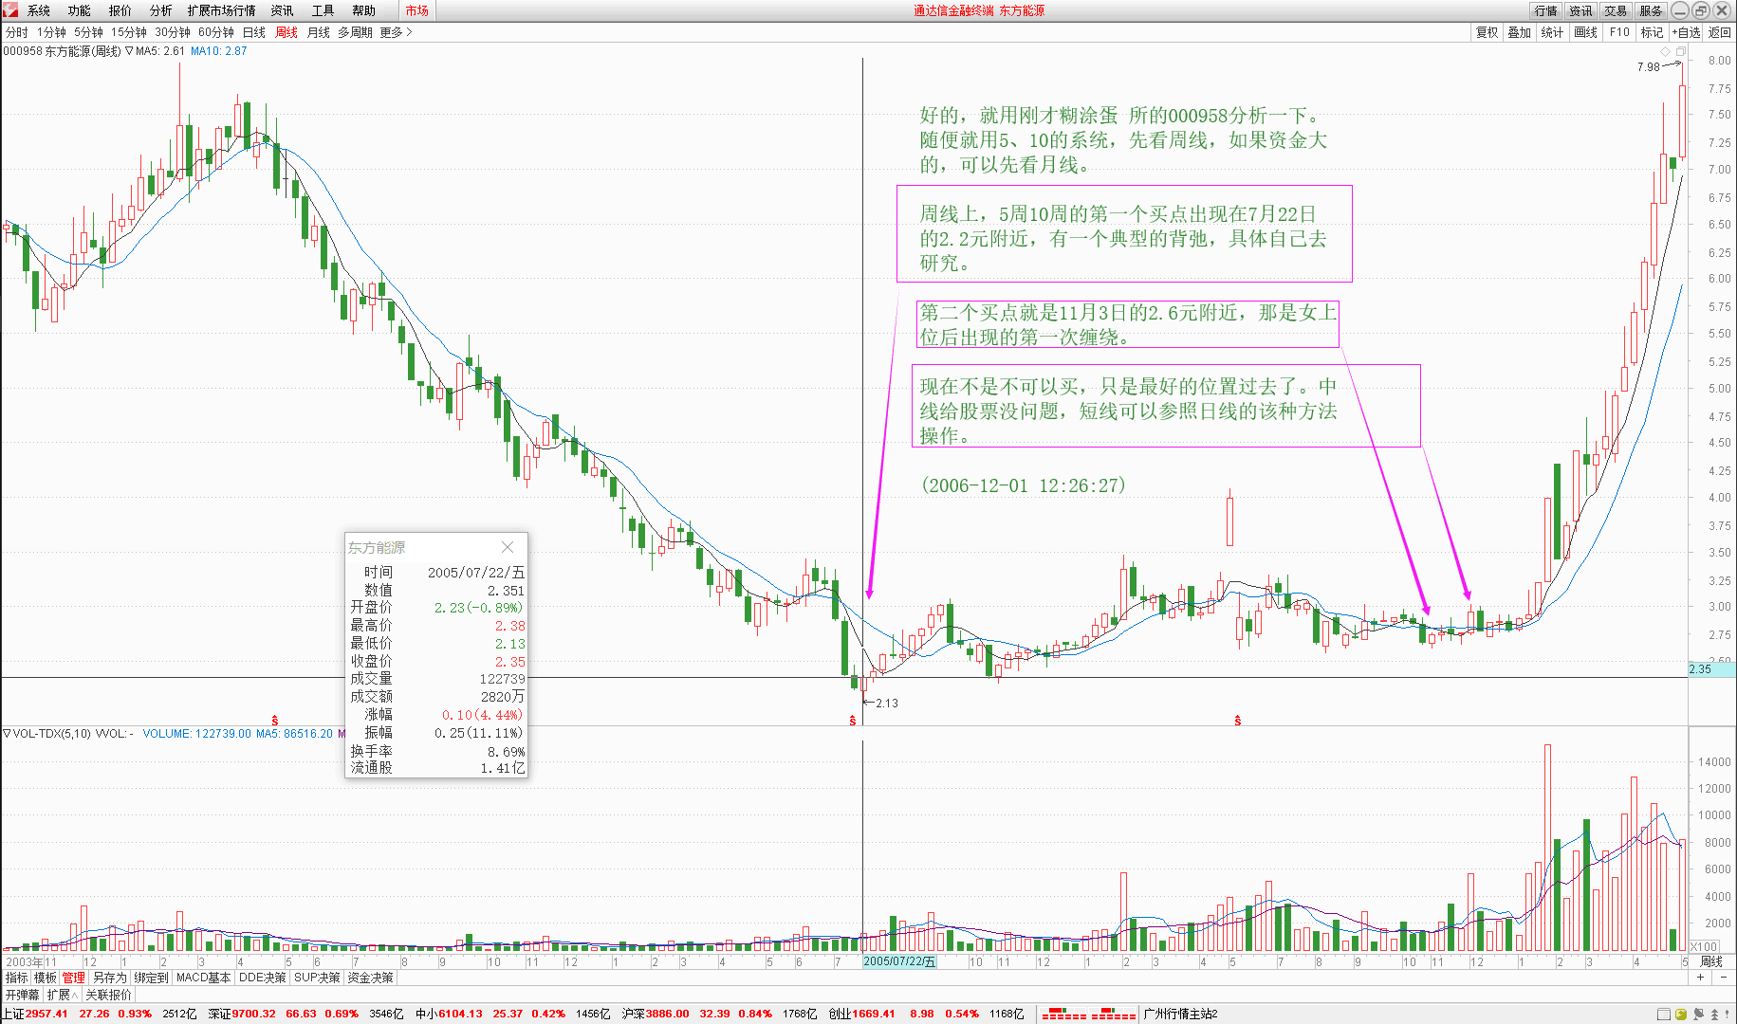Open the list panel icon in status bar
The height and width of the screenshot is (1024, 1737).
(x=1664, y=1015)
